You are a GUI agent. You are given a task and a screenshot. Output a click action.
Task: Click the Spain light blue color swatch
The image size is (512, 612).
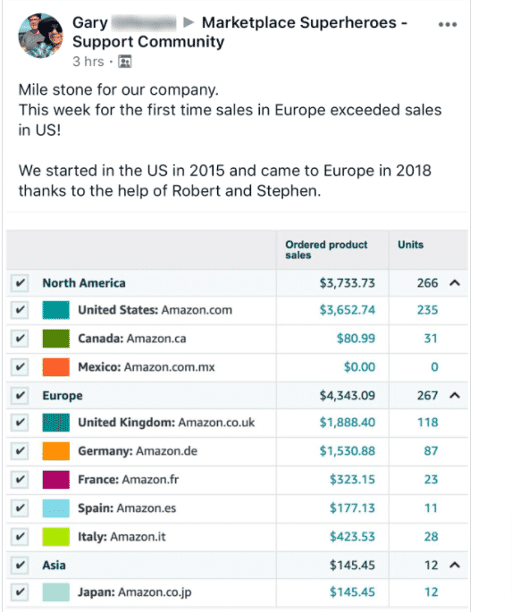[55, 508]
